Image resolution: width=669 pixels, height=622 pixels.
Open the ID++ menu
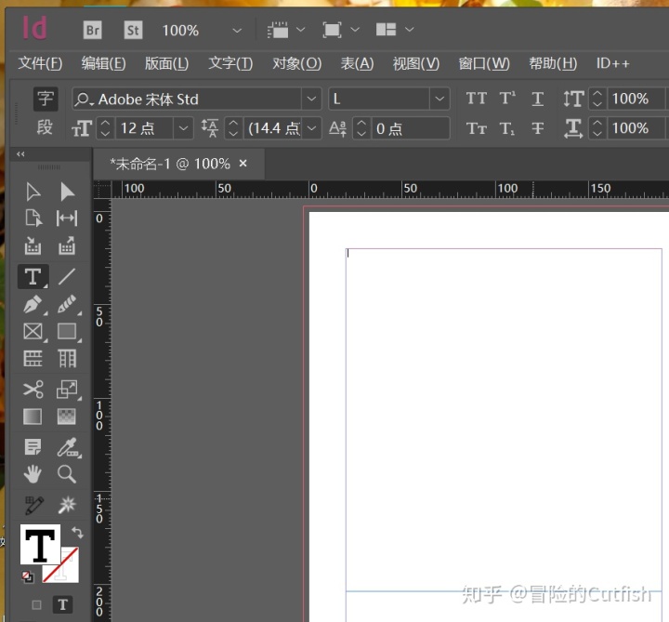pyautogui.click(x=612, y=63)
